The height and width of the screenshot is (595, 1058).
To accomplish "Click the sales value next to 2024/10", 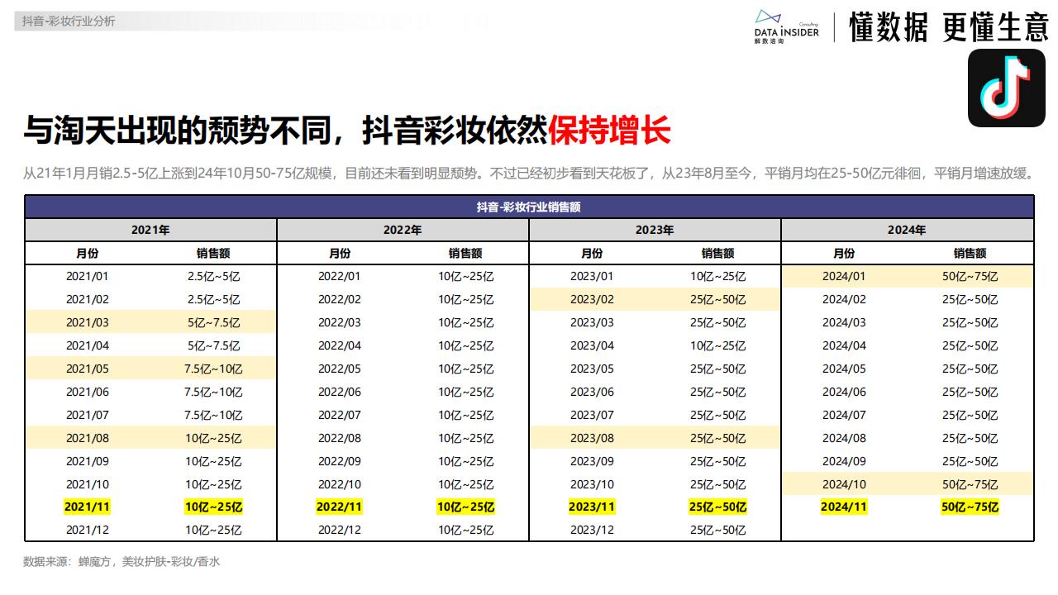I will coord(970,484).
